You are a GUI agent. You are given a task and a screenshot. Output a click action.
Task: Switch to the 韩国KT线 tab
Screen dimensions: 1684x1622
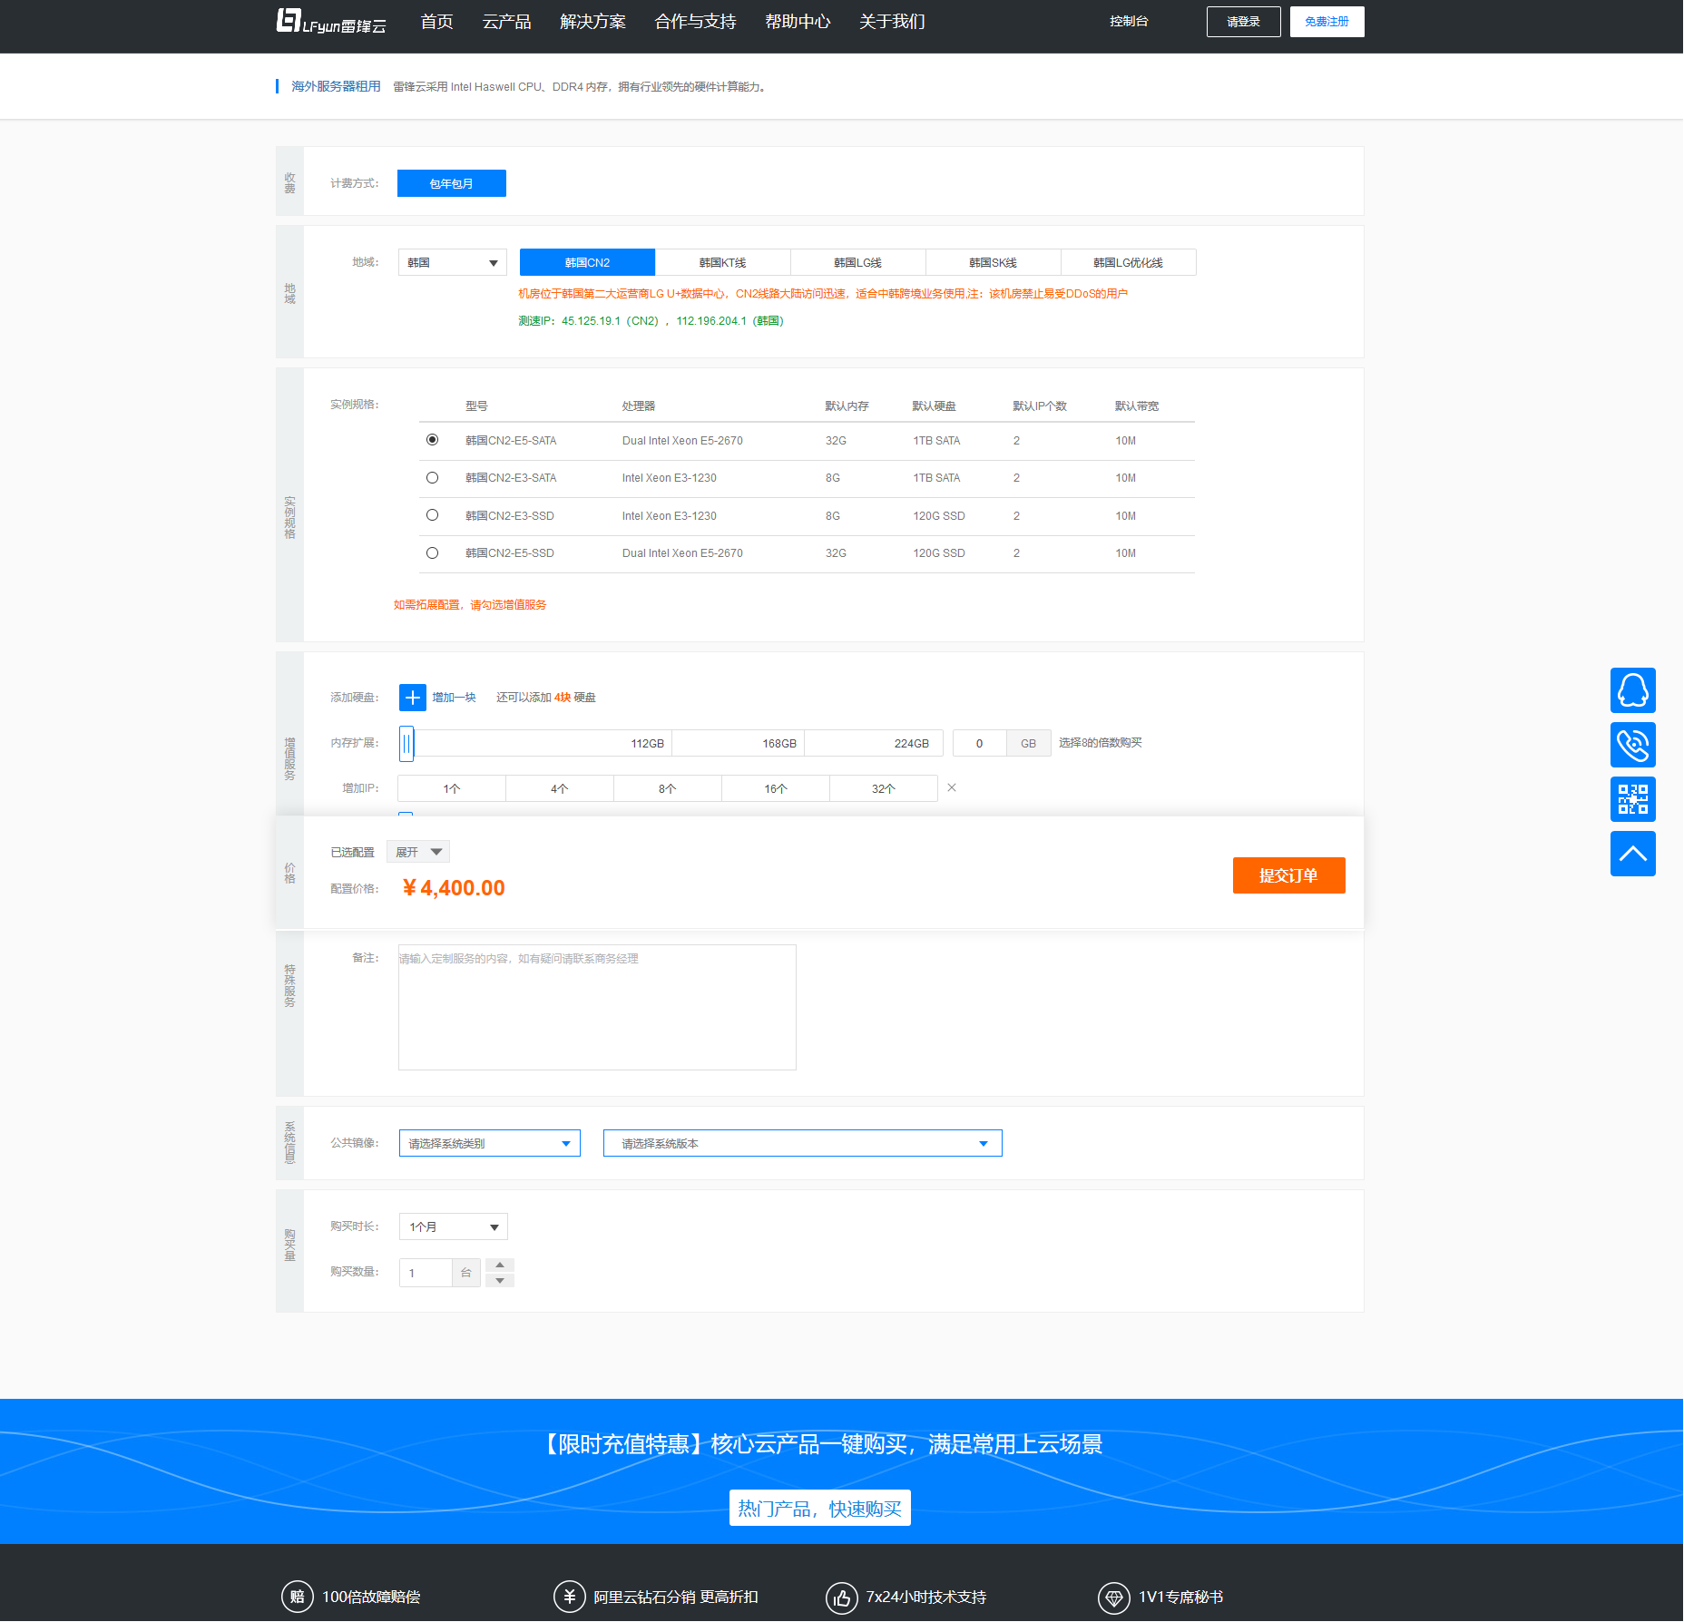(723, 262)
